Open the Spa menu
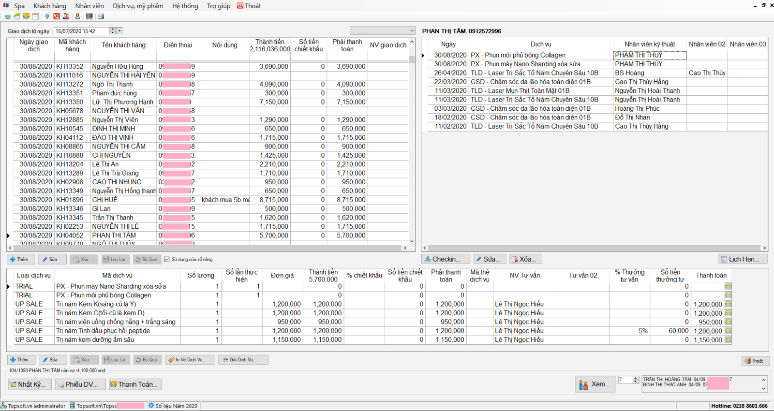Screen dimensions: 774x411 click(x=19, y=6)
